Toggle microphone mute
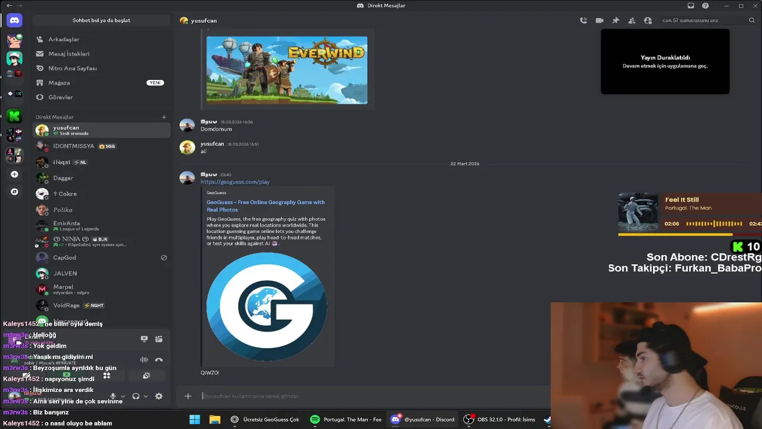762x429 pixels. point(113,396)
